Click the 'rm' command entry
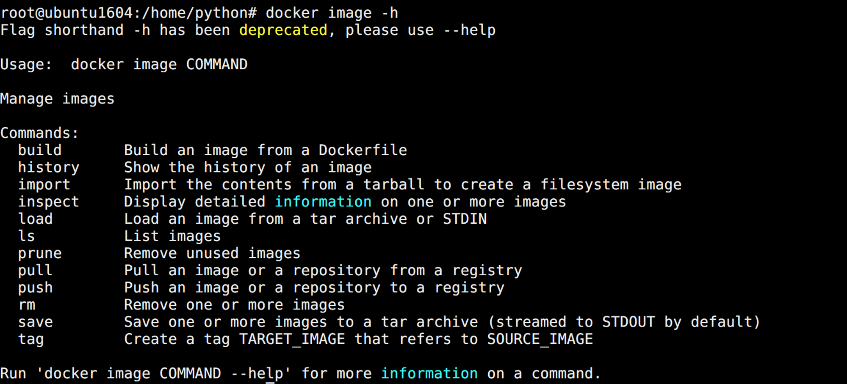This screenshot has width=847, height=384. click(27, 305)
